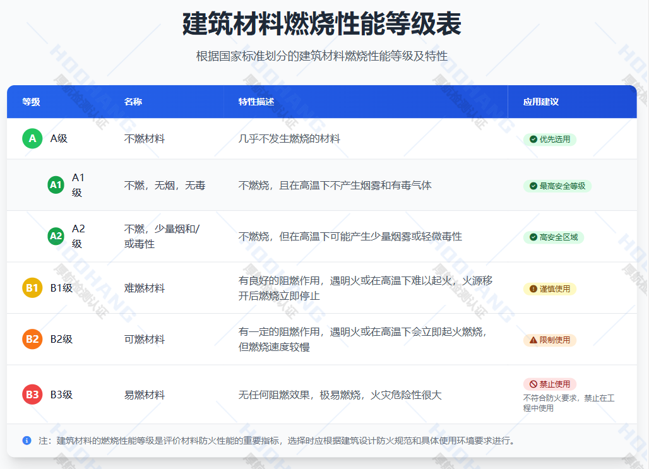Click the orange B2 circle badge
This screenshot has width=649, height=469.
32,339
